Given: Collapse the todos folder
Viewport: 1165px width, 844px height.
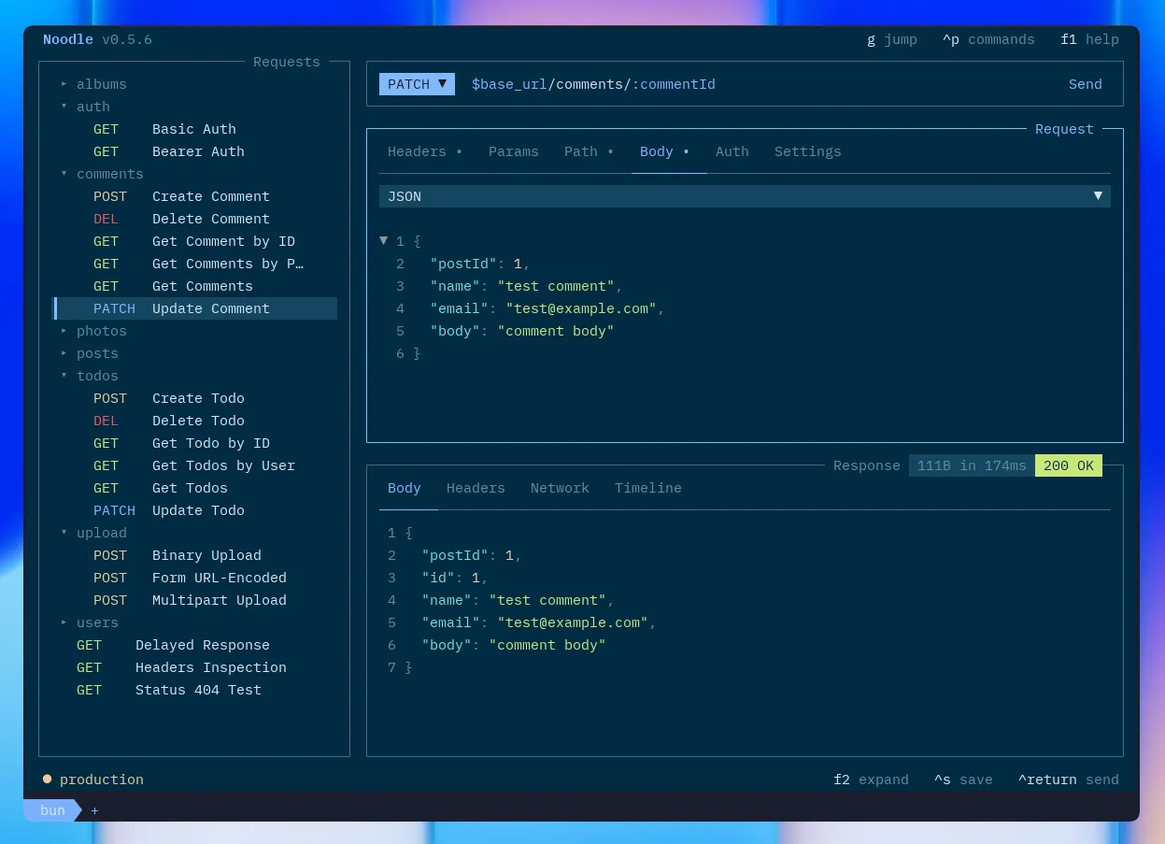Looking at the screenshot, I should tap(90, 376).
